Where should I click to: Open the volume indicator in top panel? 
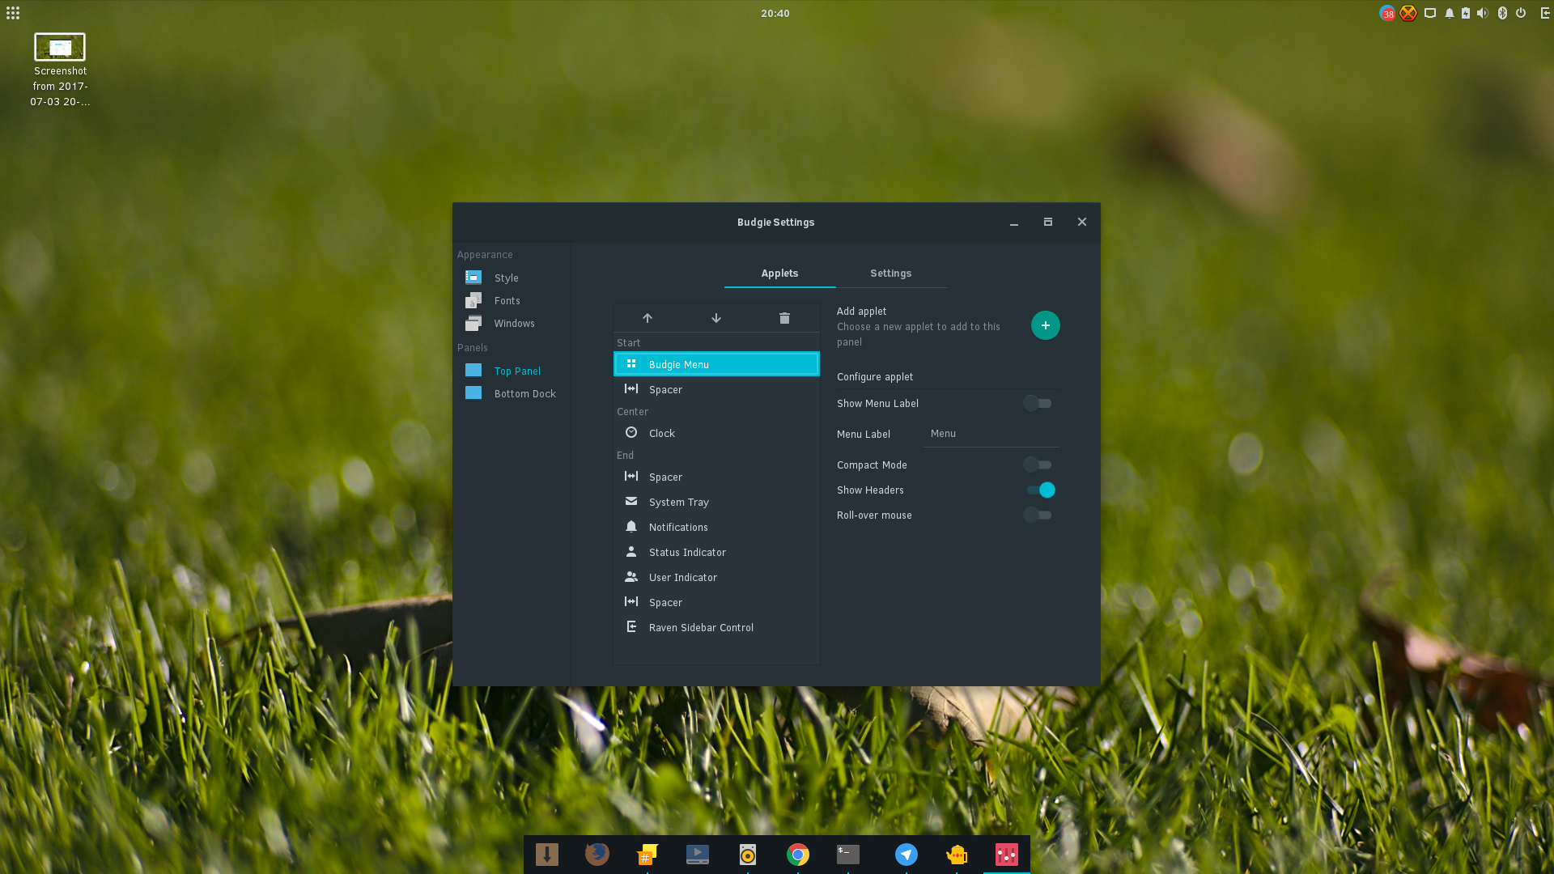click(1482, 13)
